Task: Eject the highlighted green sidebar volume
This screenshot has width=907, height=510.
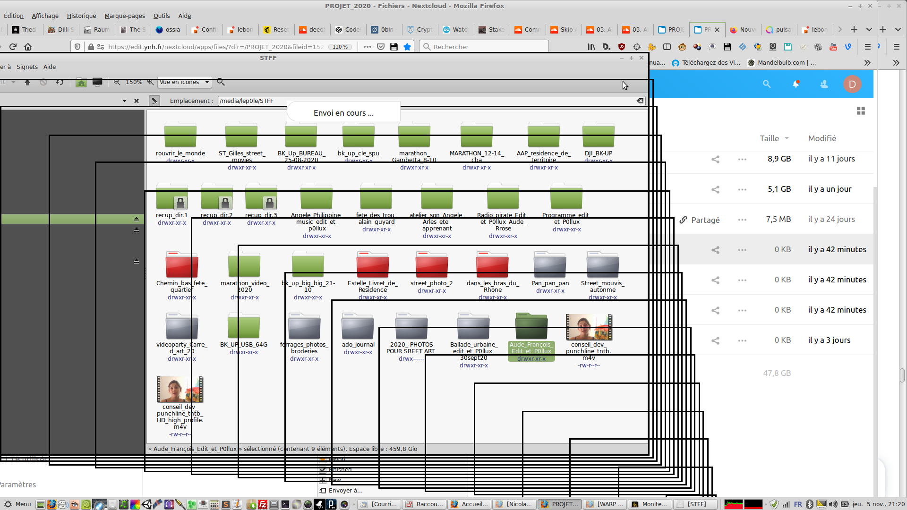Action: tap(137, 219)
